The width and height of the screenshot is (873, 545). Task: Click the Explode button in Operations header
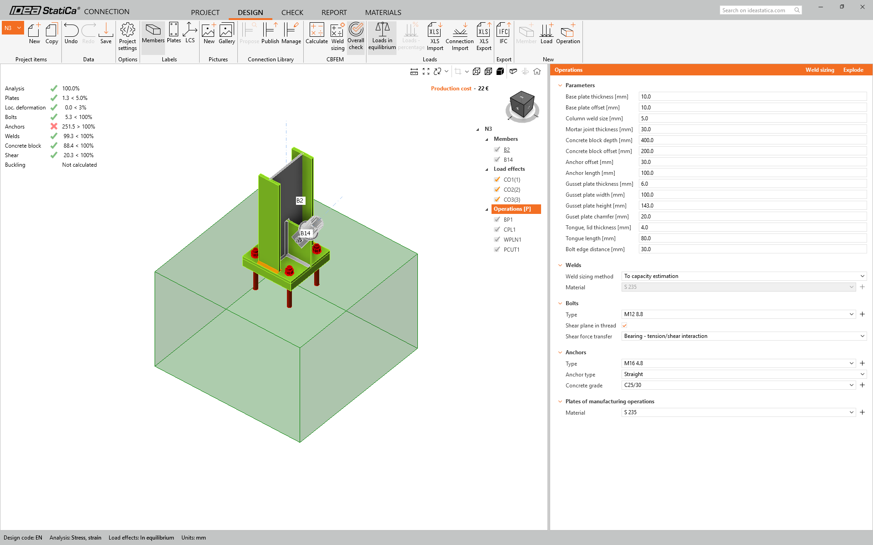853,70
